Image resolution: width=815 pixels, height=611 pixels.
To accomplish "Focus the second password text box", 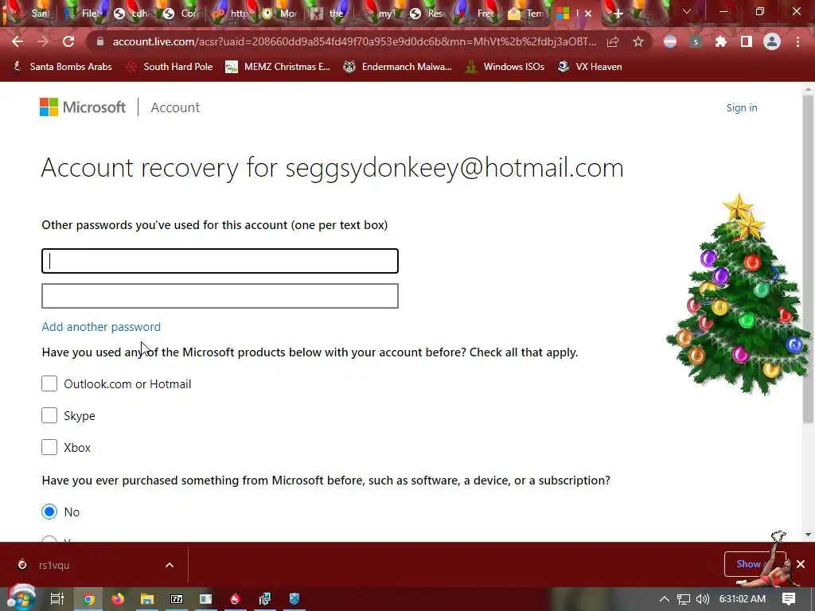I will pos(220,296).
